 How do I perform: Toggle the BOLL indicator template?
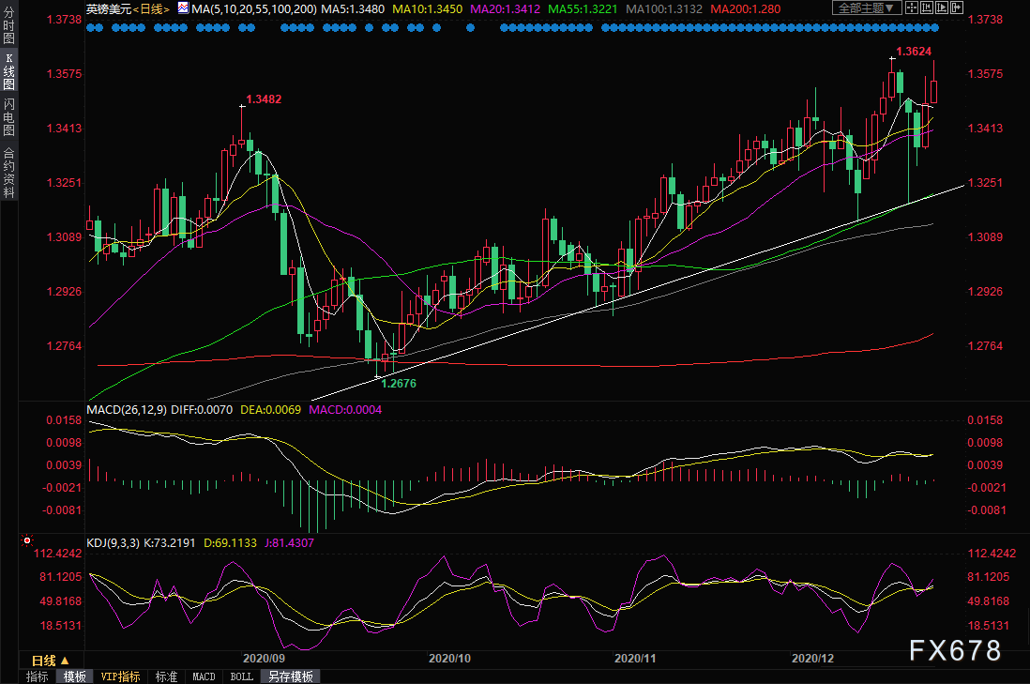point(241,676)
